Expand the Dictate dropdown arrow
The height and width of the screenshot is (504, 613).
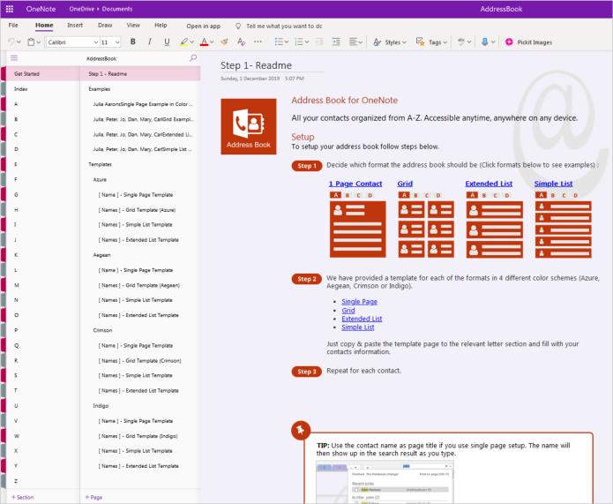click(493, 42)
